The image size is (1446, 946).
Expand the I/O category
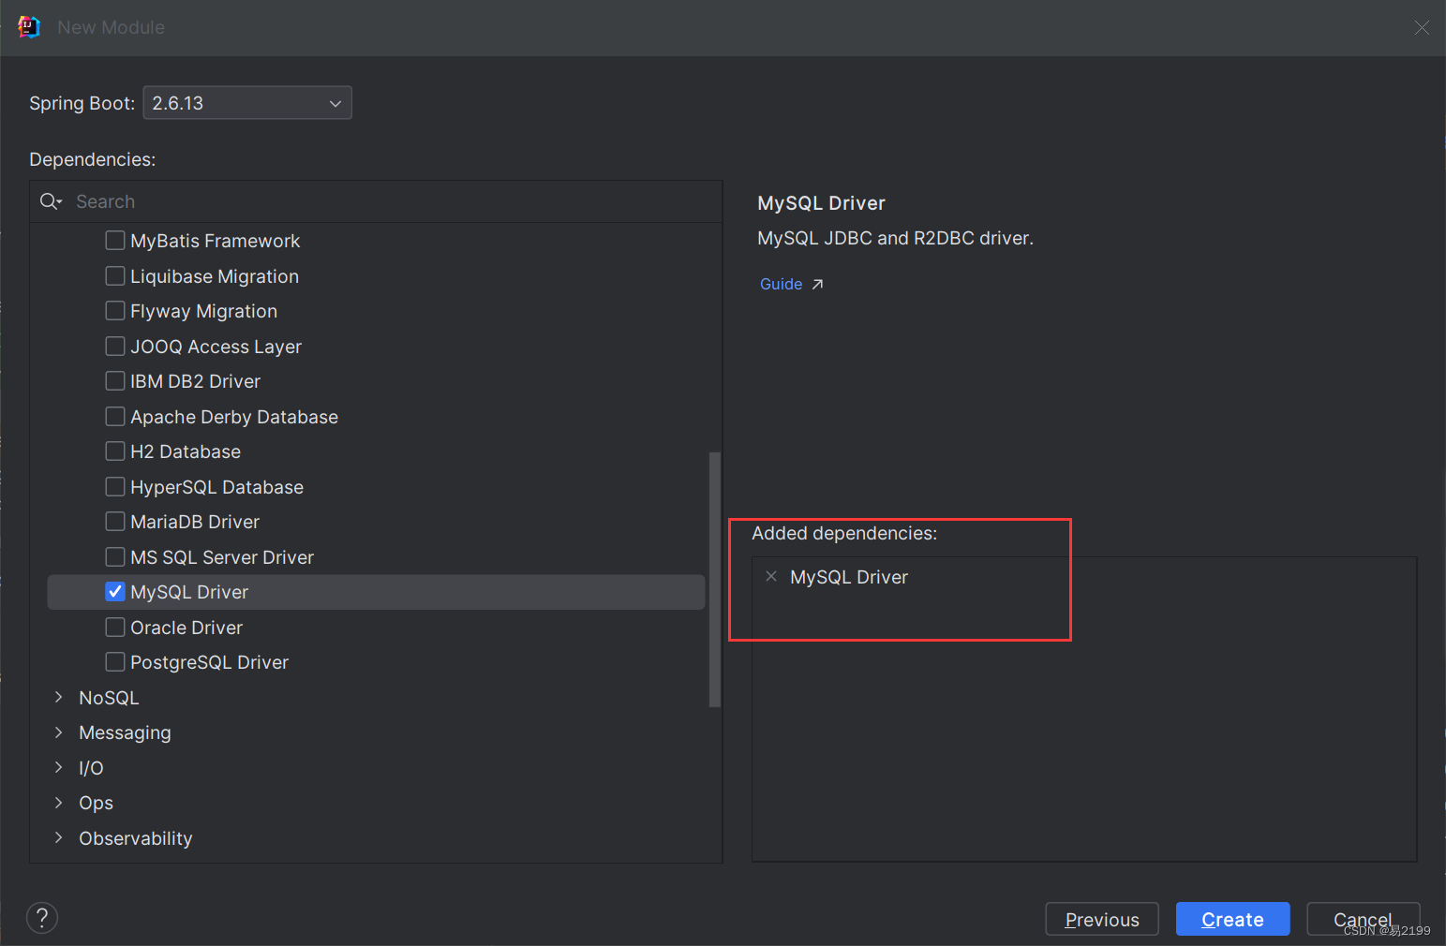tap(59, 767)
